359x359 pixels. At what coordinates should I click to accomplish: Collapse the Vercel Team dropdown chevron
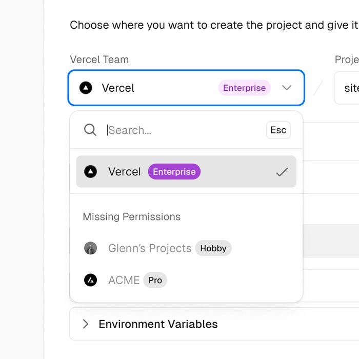coord(287,88)
